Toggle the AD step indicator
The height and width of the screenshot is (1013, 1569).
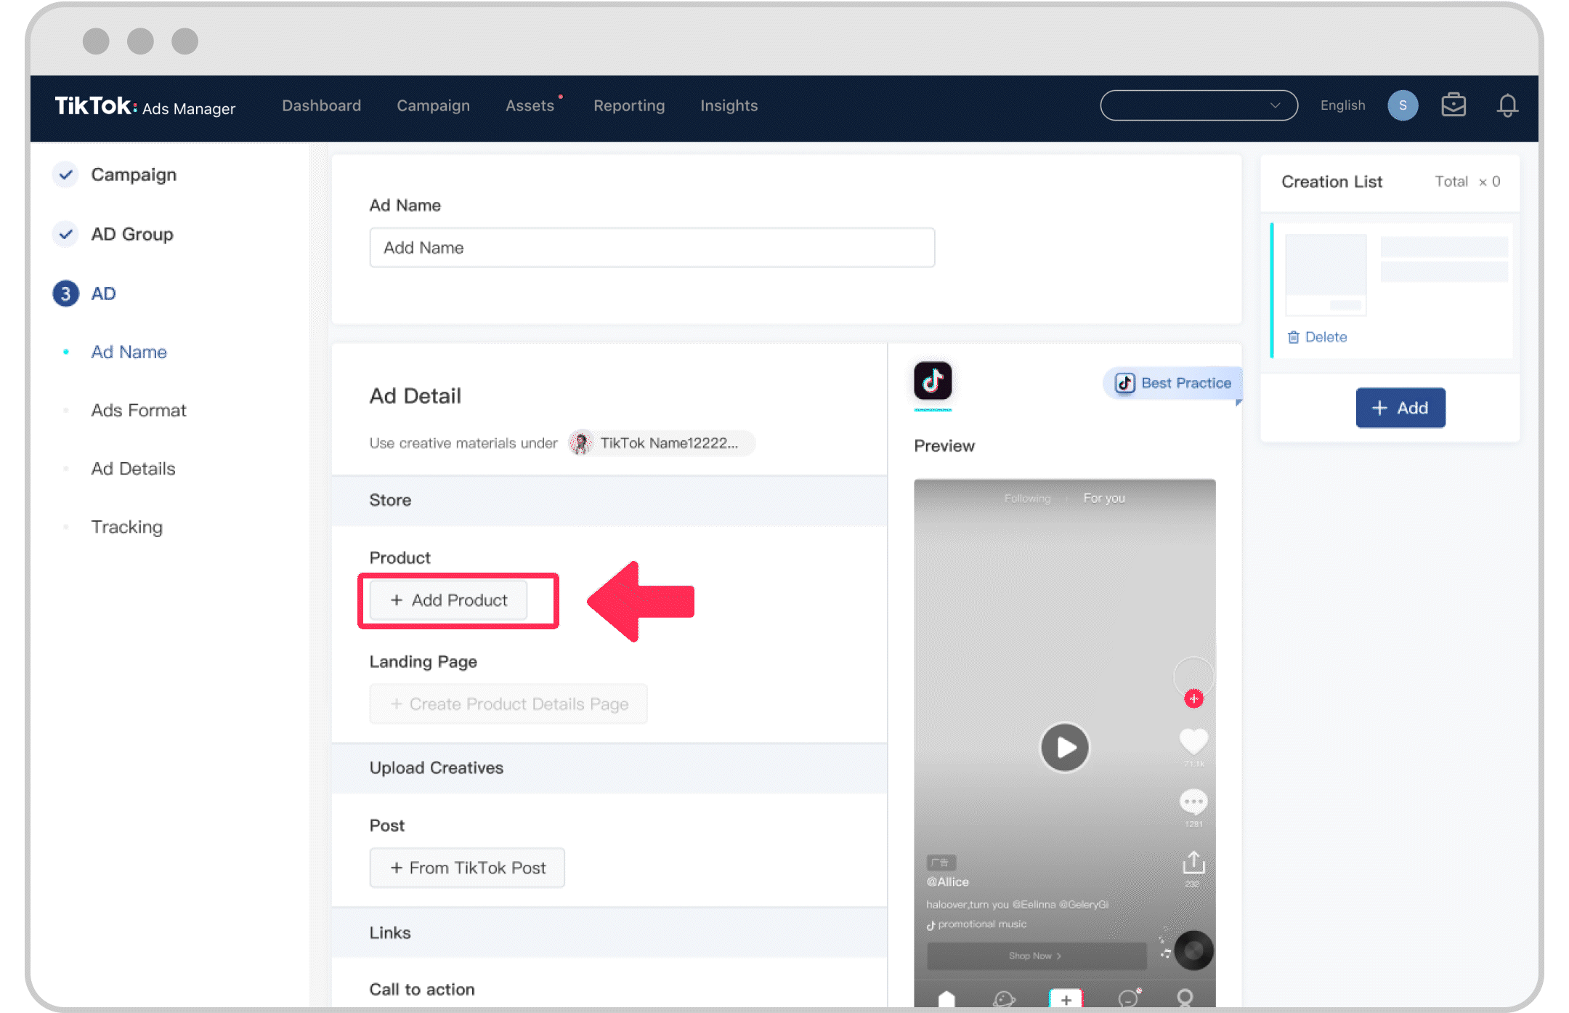tap(65, 293)
